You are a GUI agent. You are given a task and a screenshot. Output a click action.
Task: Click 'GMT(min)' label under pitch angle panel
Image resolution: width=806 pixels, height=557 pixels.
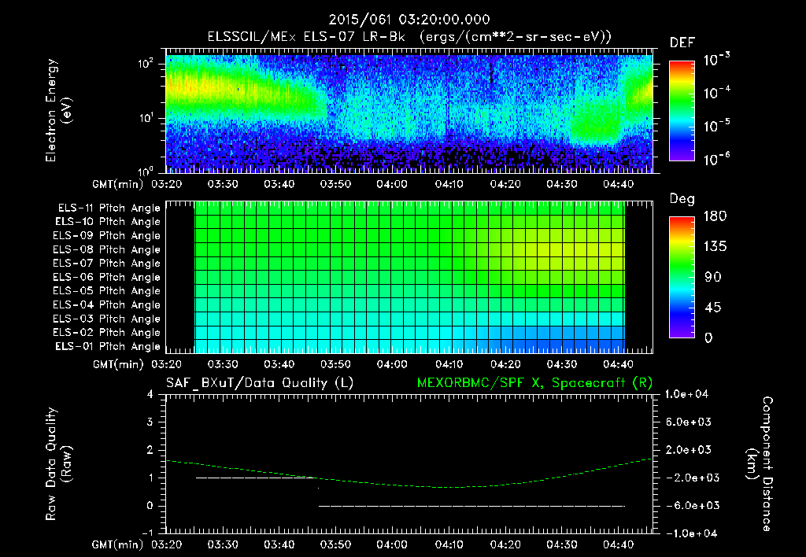tap(118, 364)
